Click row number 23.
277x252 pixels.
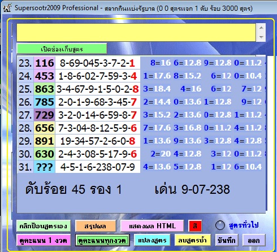click(x=25, y=63)
